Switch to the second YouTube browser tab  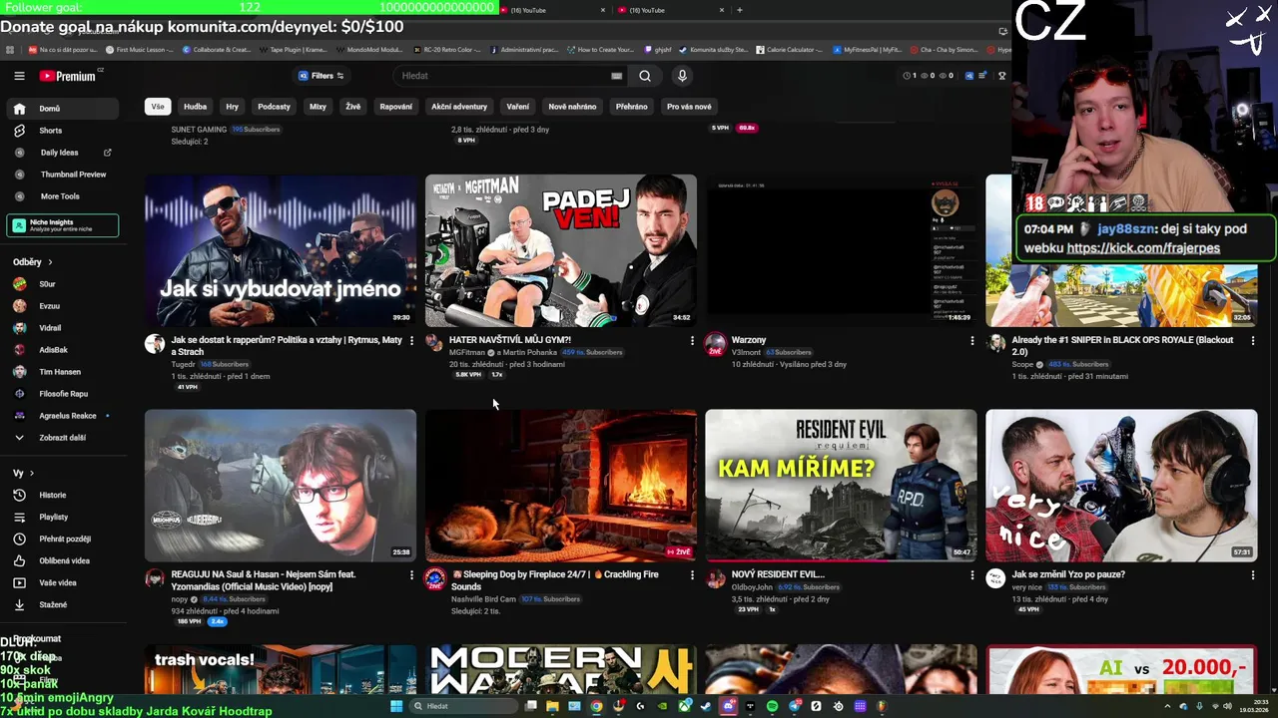click(x=671, y=10)
